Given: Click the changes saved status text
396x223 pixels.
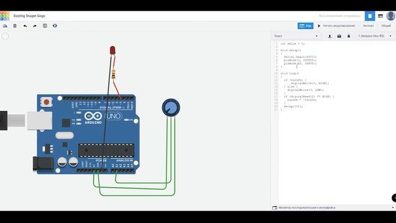Looking at the screenshot, I should click(340, 16).
